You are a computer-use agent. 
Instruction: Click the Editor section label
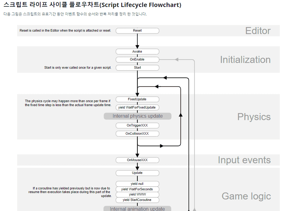258,31
